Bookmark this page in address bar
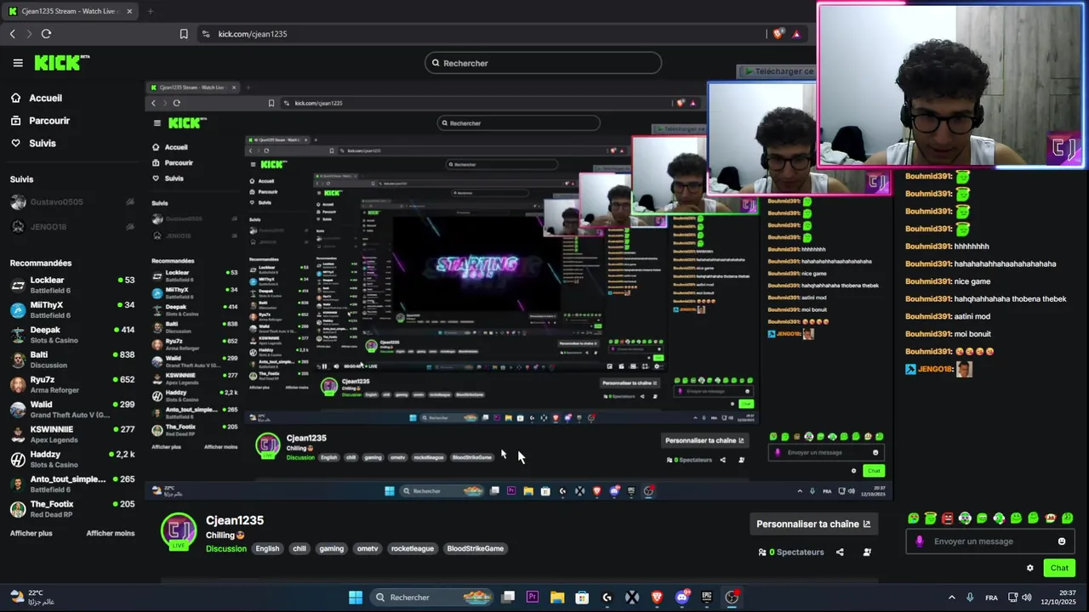 pyautogui.click(x=184, y=34)
